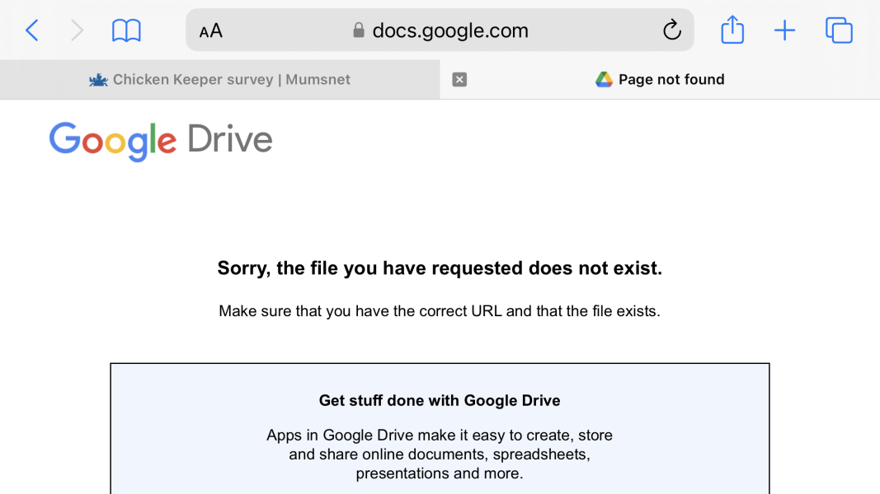880x494 pixels.
Task: Click "Get stuff done with Google Drive" heading
Action: tap(440, 401)
